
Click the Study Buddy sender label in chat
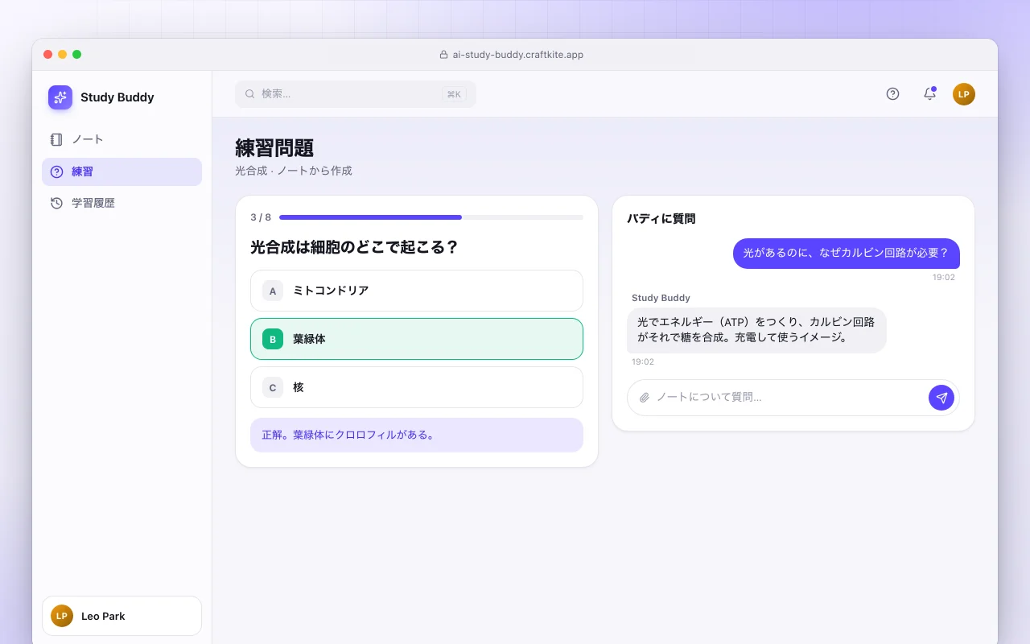click(661, 298)
